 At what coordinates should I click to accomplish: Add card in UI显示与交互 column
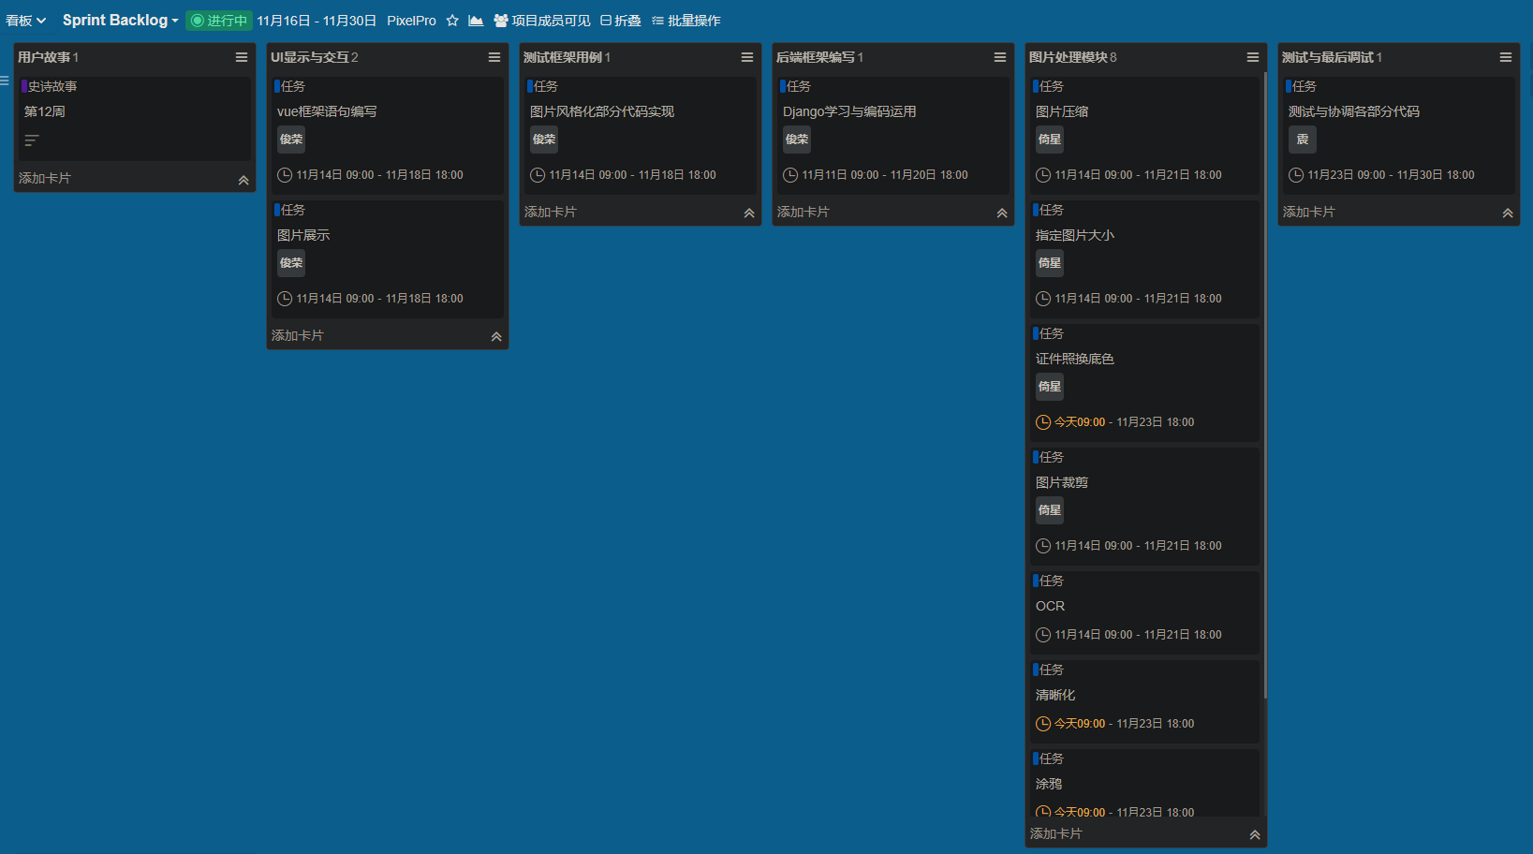pyautogui.click(x=298, y=335)
